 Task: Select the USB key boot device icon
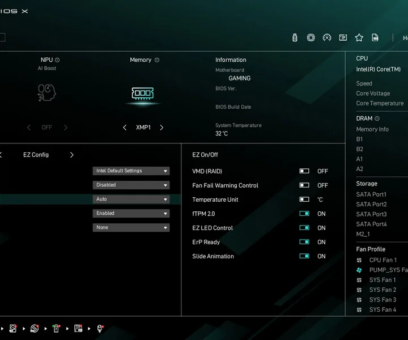tap(56, 329)
